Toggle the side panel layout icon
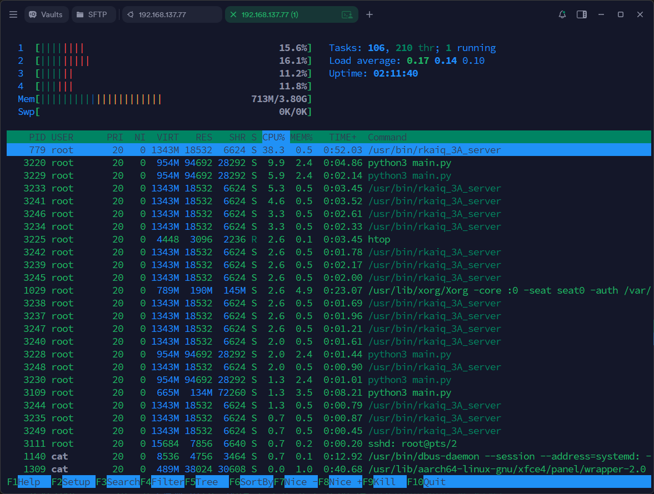Image resolution: width=654 pixels, height=494 pixels. pyautogui.click(x=582, y=14)
